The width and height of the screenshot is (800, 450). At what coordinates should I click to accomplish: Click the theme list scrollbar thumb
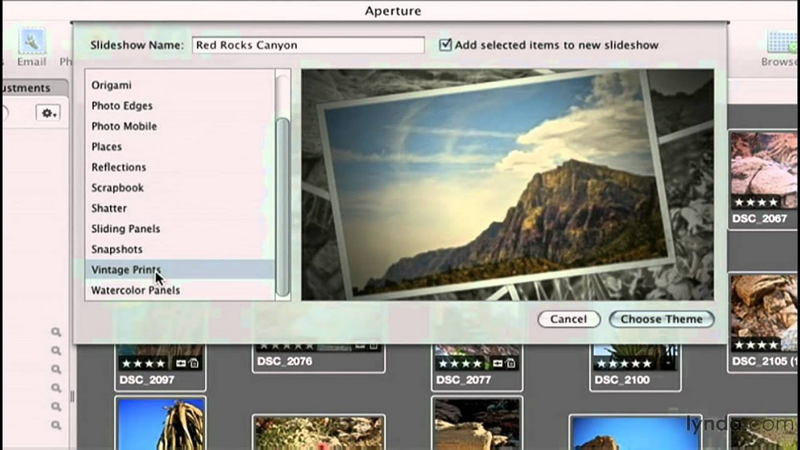tap(283, 207)
